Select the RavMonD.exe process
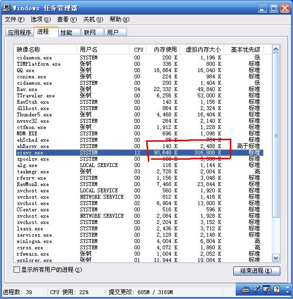The width and height of the screenshot is (293, 299). (139, 184)
